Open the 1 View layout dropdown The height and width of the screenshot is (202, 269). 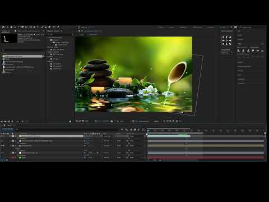click(x=157, y=121)
